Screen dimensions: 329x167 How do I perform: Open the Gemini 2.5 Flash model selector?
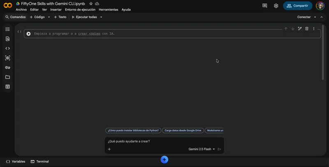click(202, 149)
